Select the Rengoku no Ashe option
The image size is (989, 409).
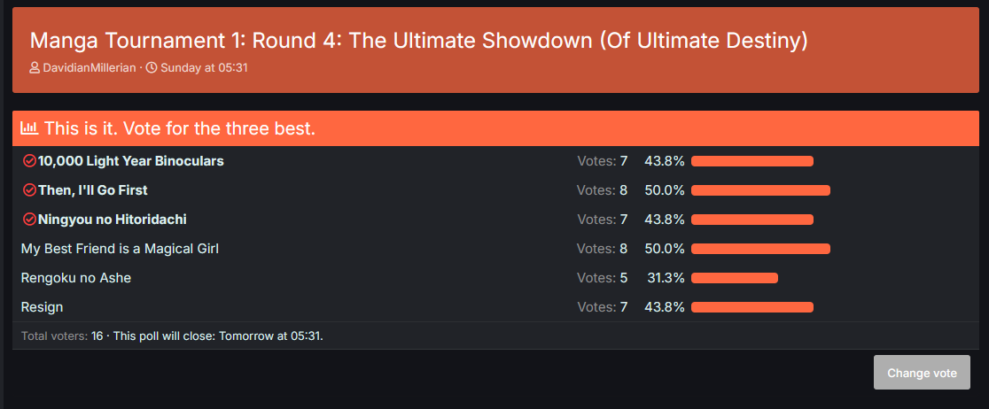coord(76,278)
